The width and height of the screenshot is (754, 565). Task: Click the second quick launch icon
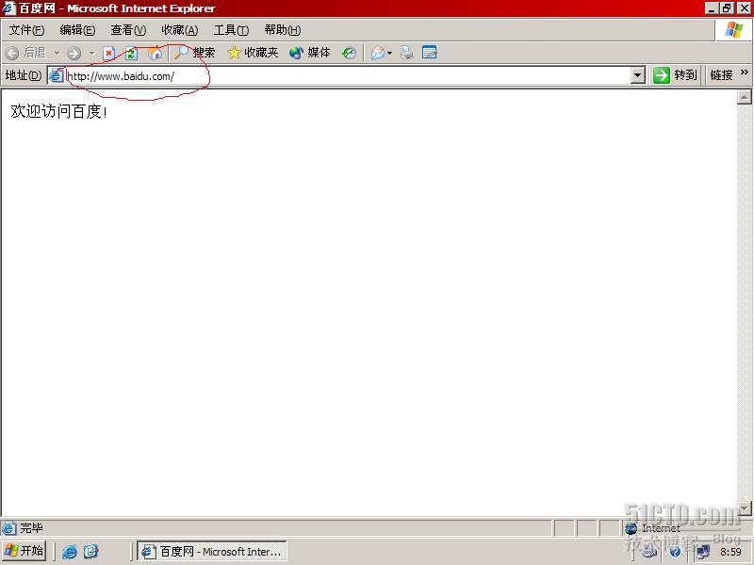point(90,551)
